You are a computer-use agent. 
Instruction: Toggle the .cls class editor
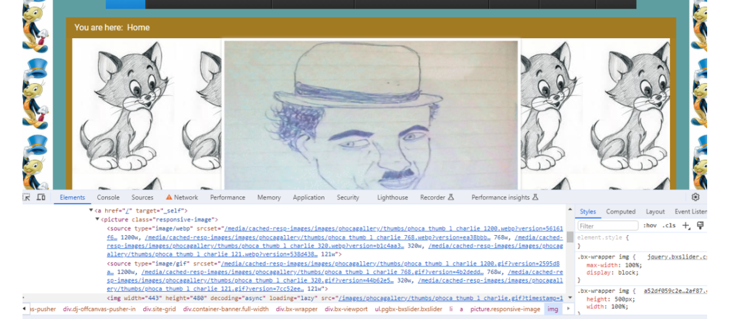click(x=669, y=225)
